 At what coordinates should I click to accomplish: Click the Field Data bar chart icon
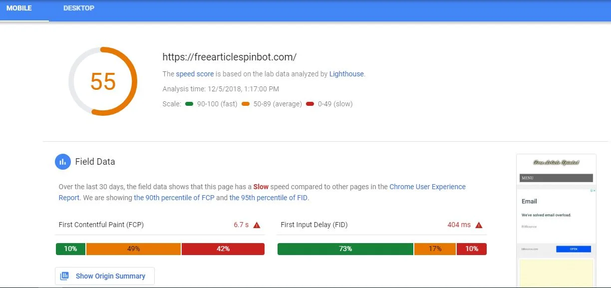coord(62,161)
